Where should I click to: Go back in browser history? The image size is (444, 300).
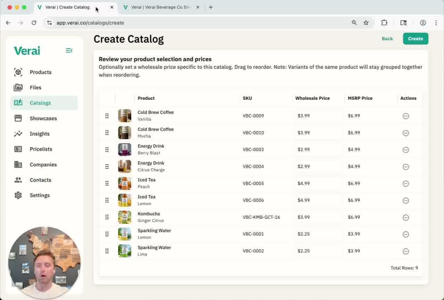point(8,23)
